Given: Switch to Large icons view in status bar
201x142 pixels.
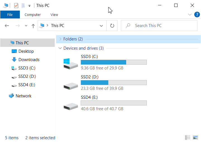Looking at the screenshot, I should click(195, 138).
